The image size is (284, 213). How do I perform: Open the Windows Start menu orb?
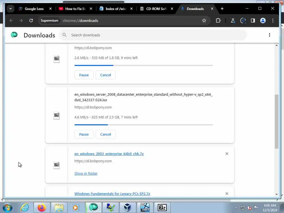pos(7,207)
